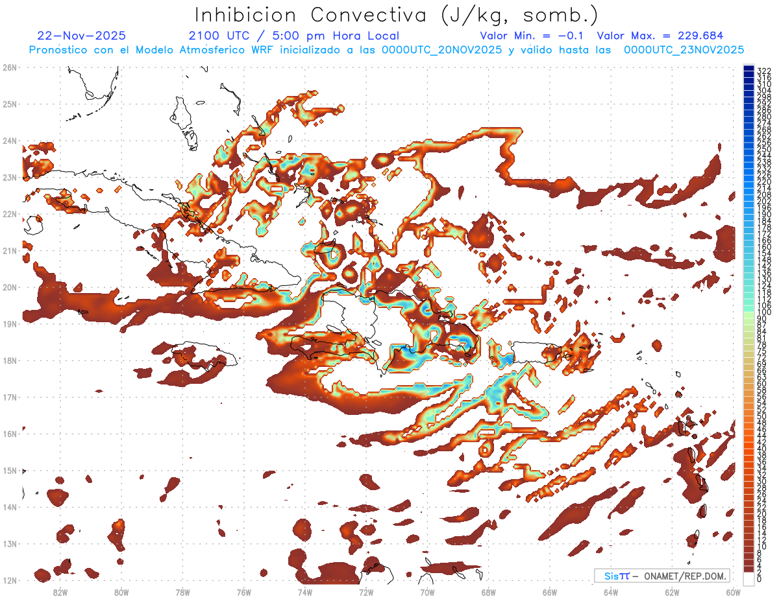Click the title "Inhibicion Convectiva (J/kg, somb.)"

[397, 15]
